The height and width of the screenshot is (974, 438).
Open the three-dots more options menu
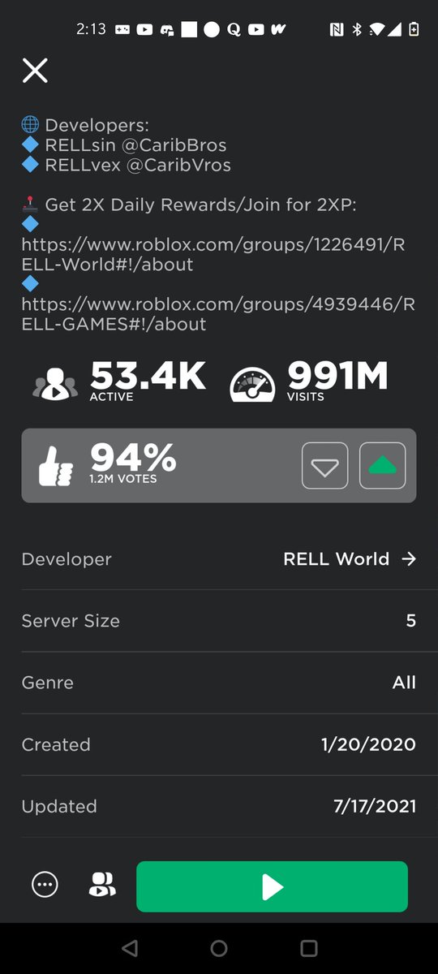[x=45, y=886]
